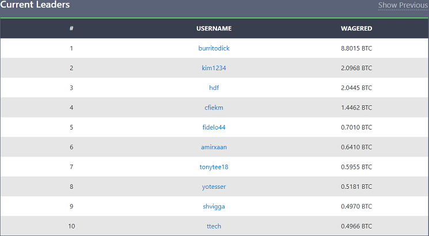View yotesser's profile

(x=214, y=186)
